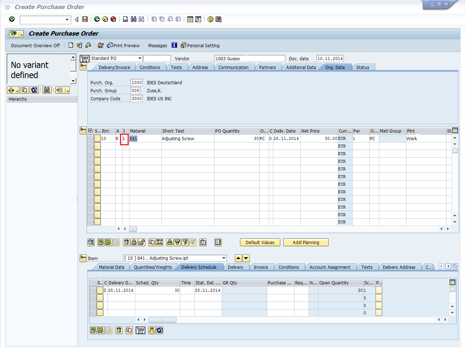Click the next item down arrow button
This screenshot has width=465, height=348.
click(246, 258)
